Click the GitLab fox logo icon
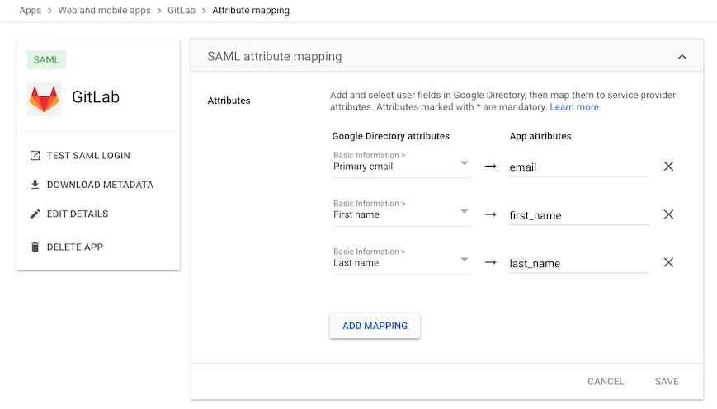Viewport: 717px width, 409px height. (x=44, y=98)
